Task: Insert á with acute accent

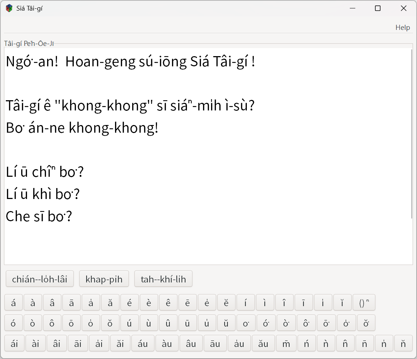Action: coord(14,303)
